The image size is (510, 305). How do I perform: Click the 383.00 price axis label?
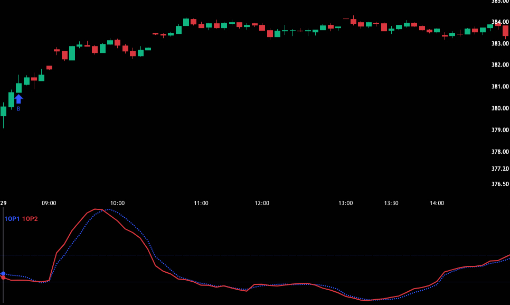500,43
